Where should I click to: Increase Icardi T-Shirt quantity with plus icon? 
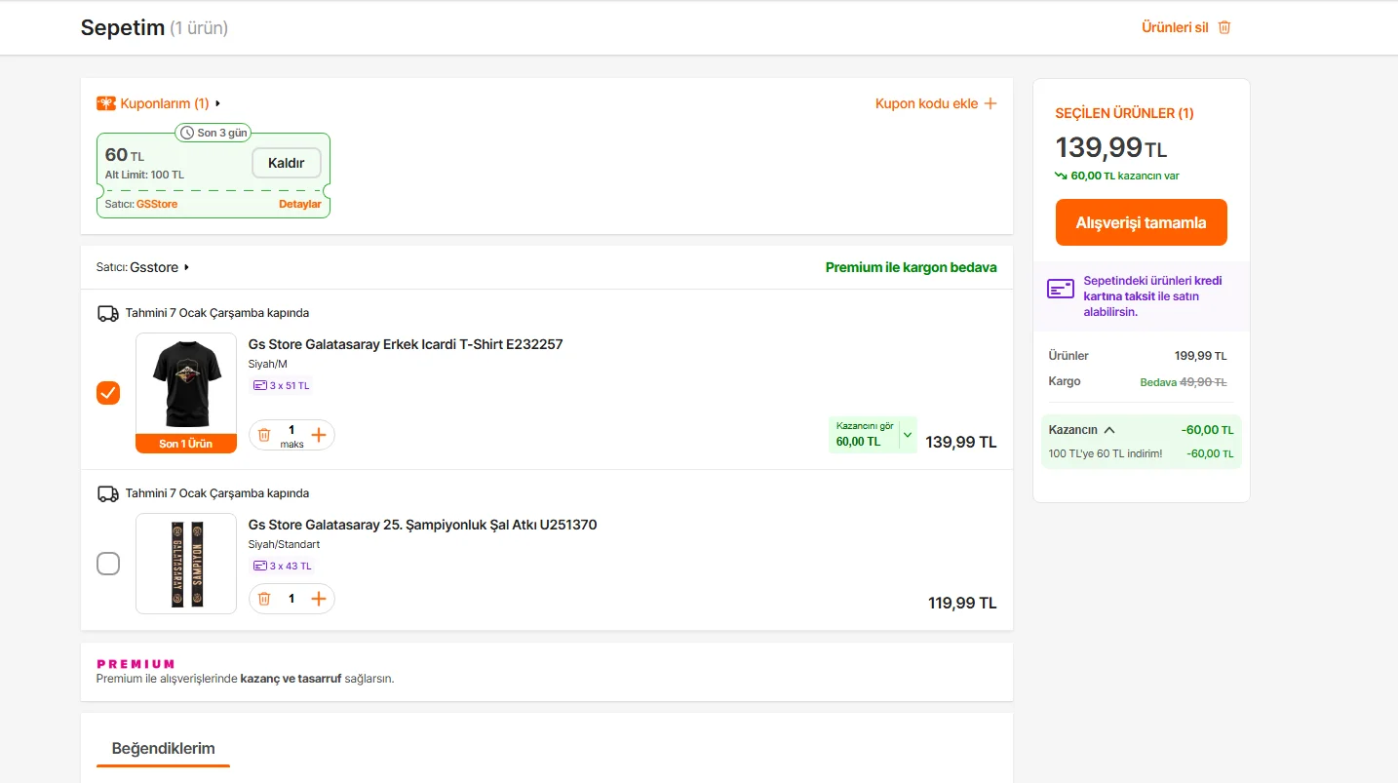pyautogui.click(x=319, y=435)
